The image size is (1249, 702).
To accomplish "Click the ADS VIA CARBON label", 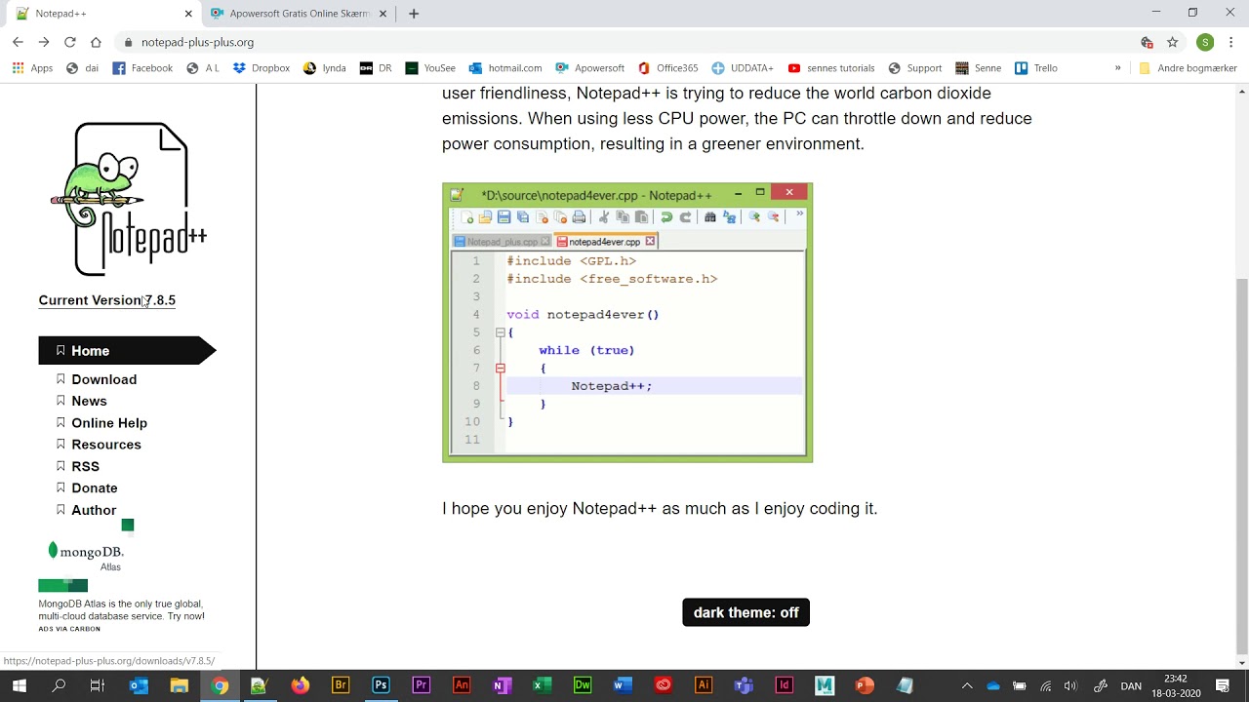I will (x=69, y=629).
